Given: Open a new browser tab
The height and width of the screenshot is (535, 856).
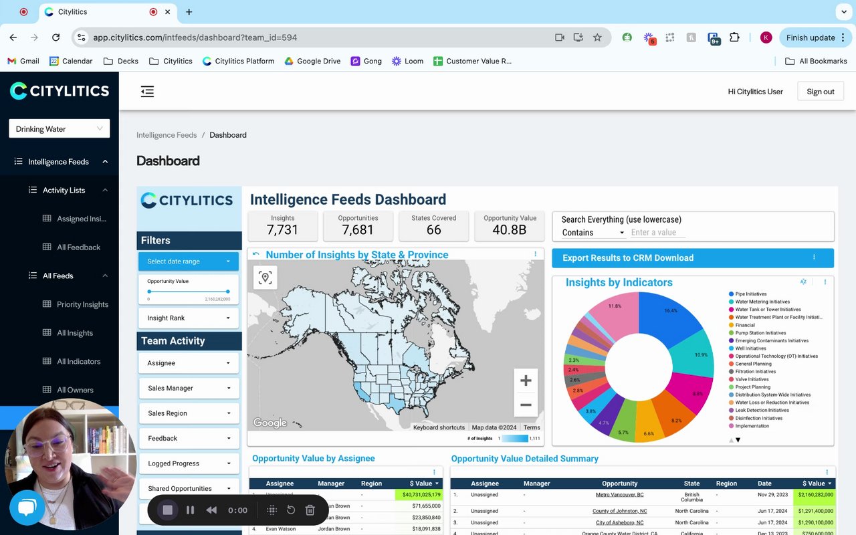Looking at the screenshot, I should pyautogui.click(x=189, y=12).
